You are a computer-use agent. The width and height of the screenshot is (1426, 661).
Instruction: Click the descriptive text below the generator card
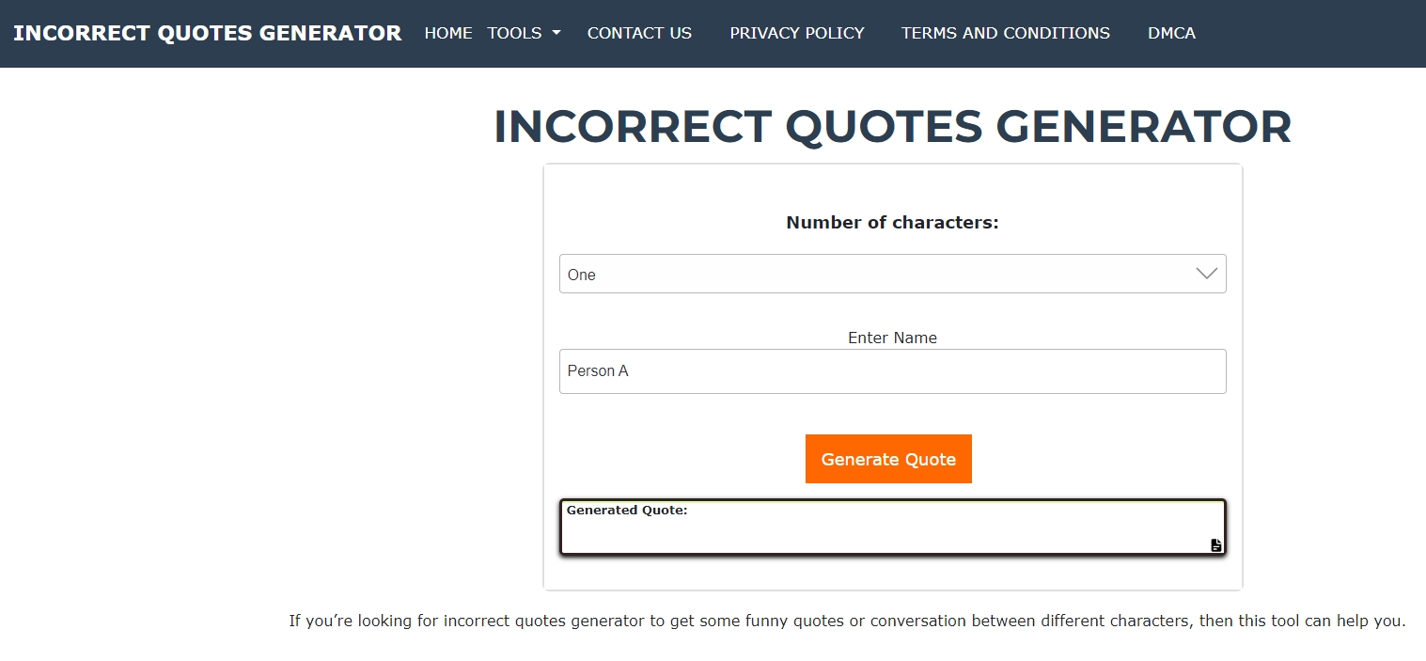[846, 621]
